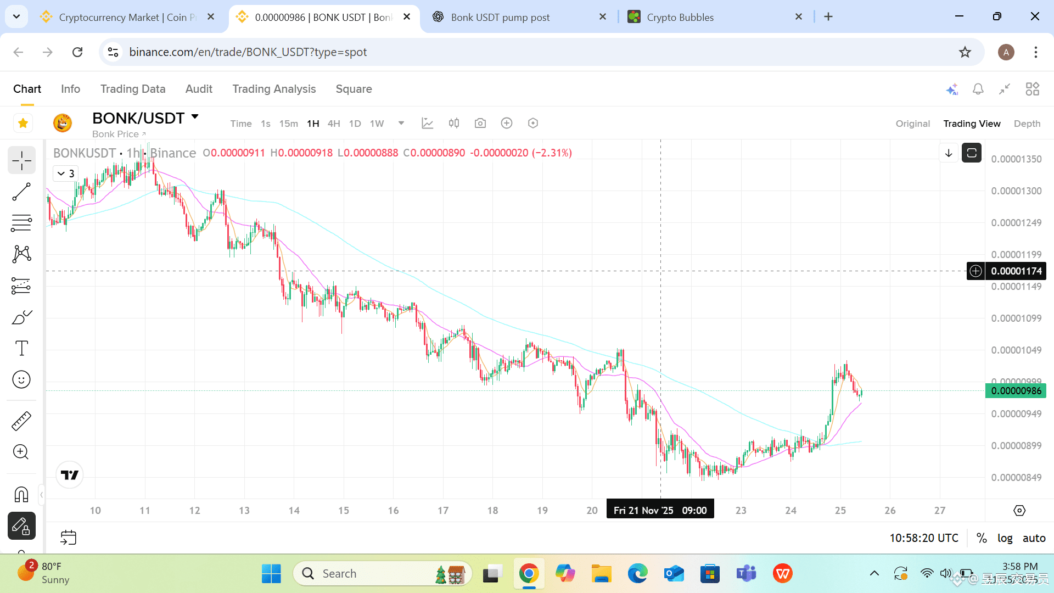
Task: Take a chart snapshot with camera icon
Action: coord(480,124)
